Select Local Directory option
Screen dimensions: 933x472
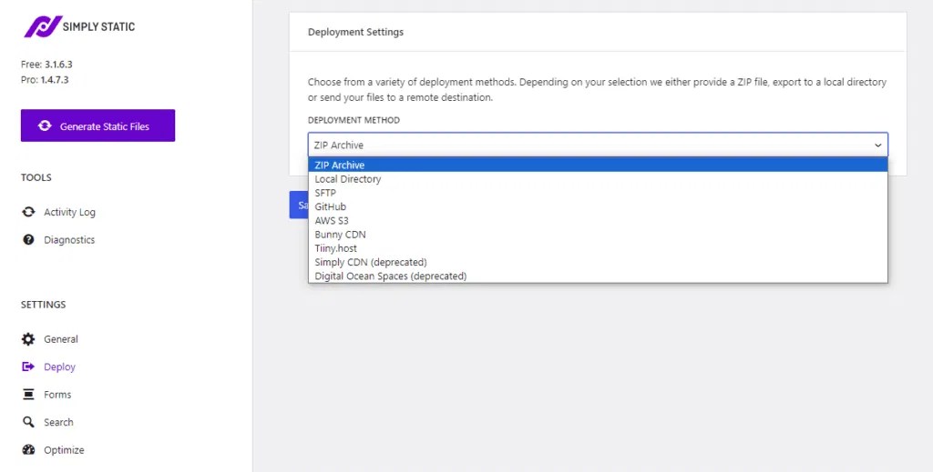coord(598,179)
